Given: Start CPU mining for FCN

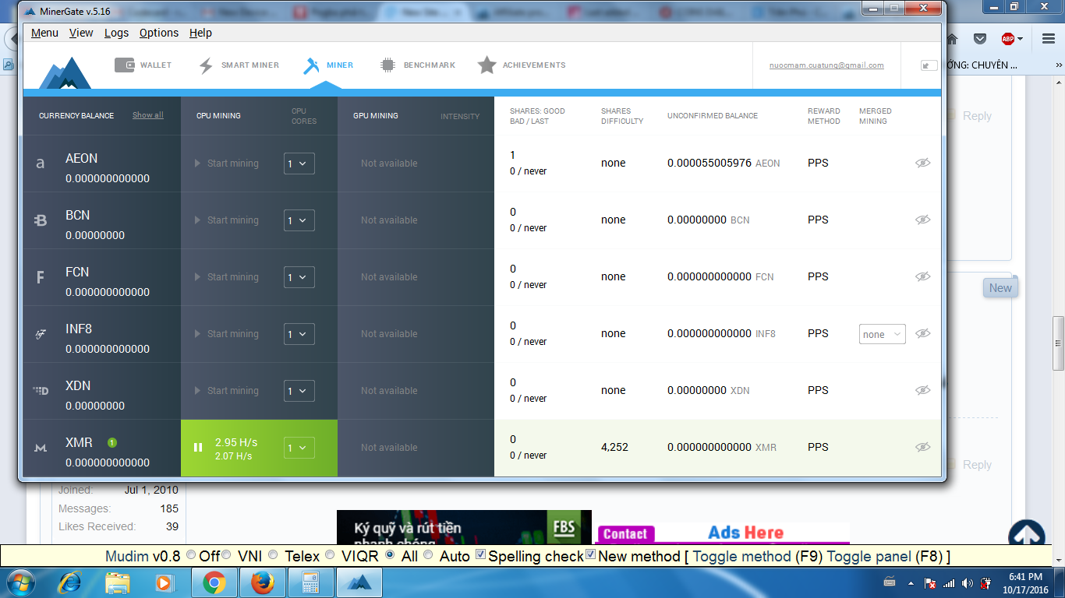Looking at the screenshot, I should click(226, 277).
